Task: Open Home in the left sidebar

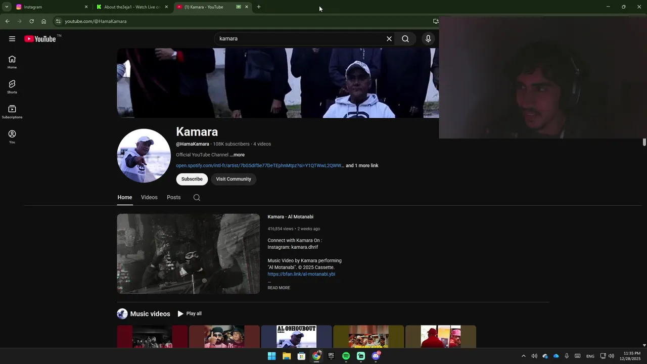Action: (x=12, y=62)
